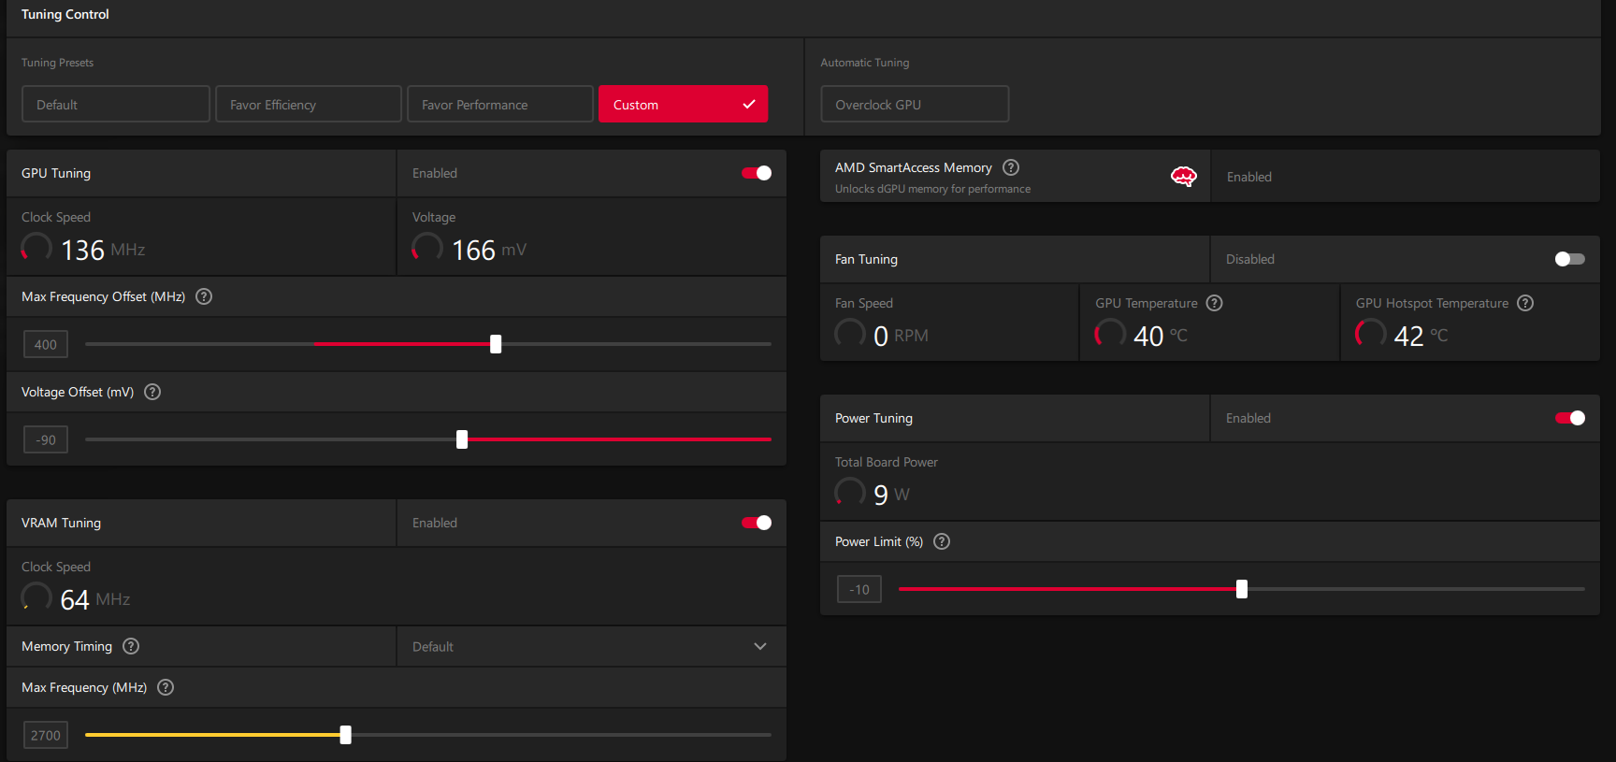Click the VRAM Max Frequency field 2700

[46, 735]
